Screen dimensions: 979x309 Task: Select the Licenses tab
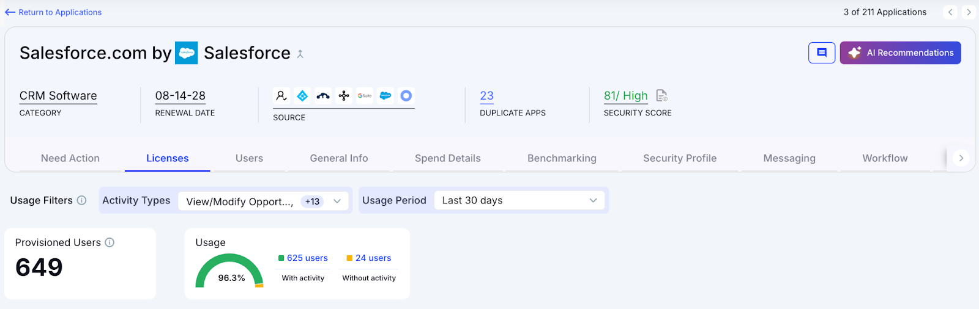pyautogui.click(x=168, y=158)
